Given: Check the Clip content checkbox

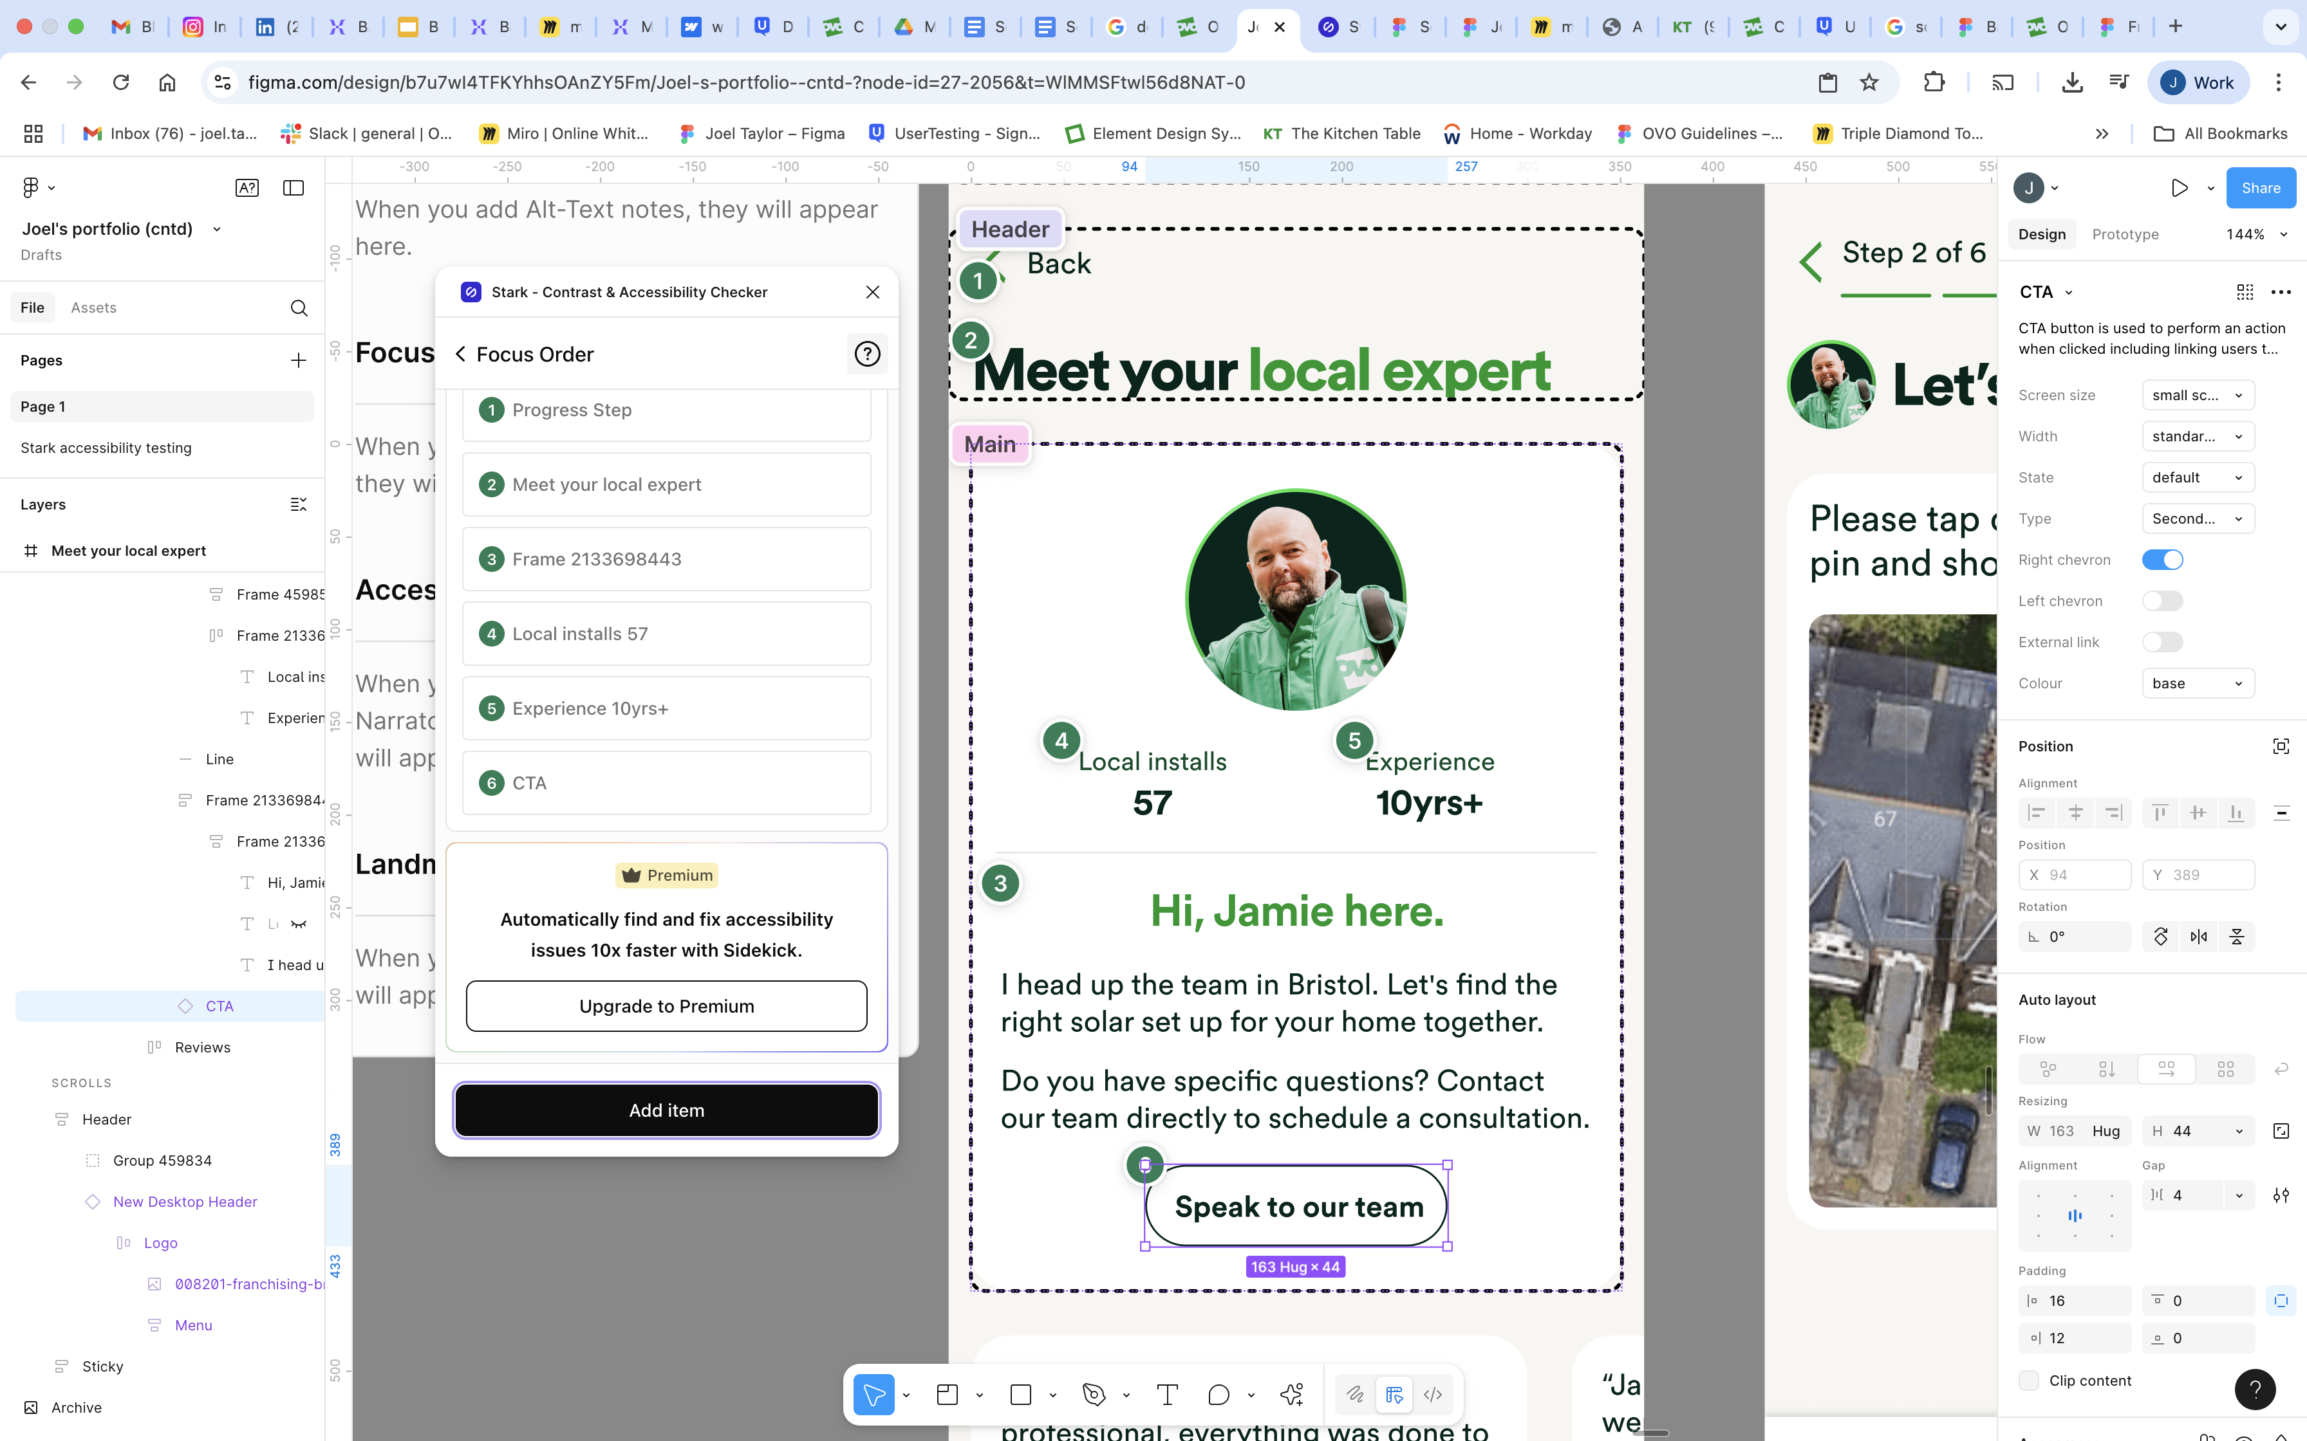Looking at the screenshot, I should (x=2030, y=1380).
